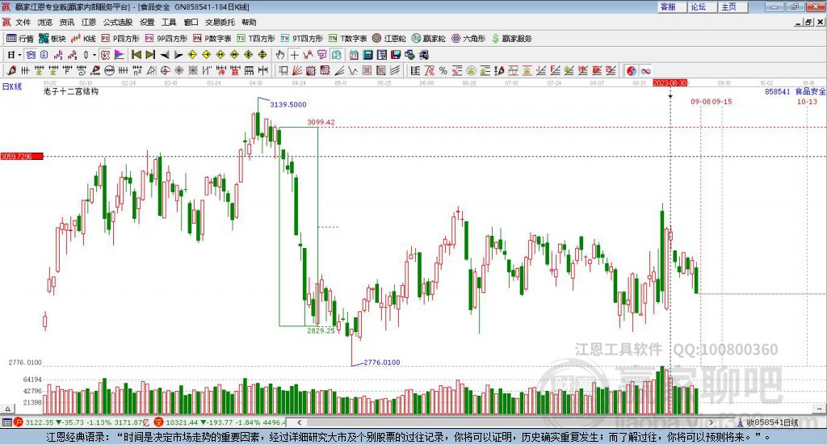Open the 9P四方形 tool
The width and height of the screenshot is (827, 445).
coord(166,39)
